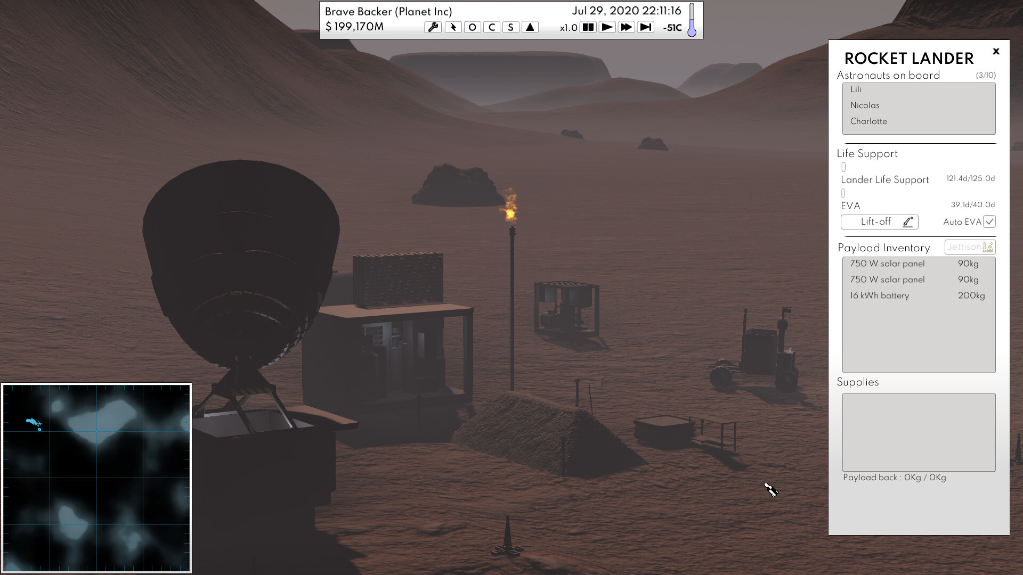Set normal play speed

coord(607,27)
